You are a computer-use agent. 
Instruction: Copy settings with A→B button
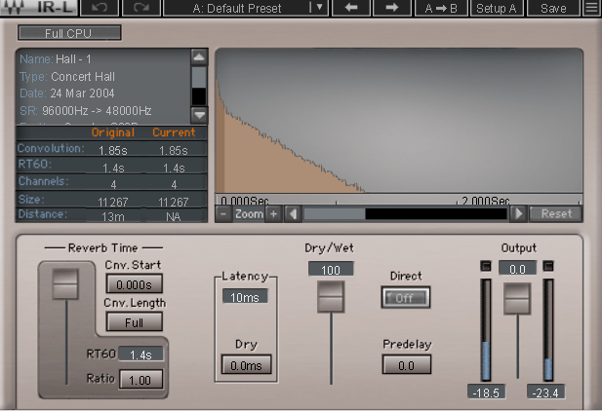[442, 9]
